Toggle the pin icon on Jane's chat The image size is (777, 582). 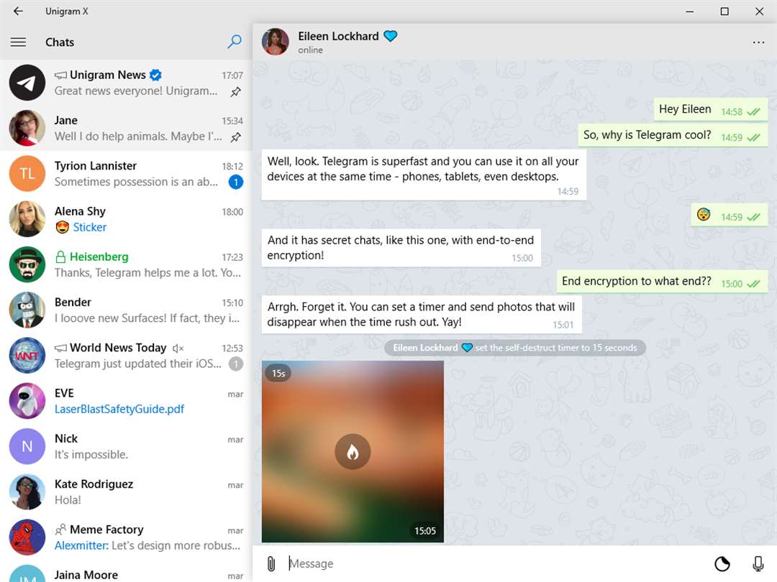pos(236,137)
